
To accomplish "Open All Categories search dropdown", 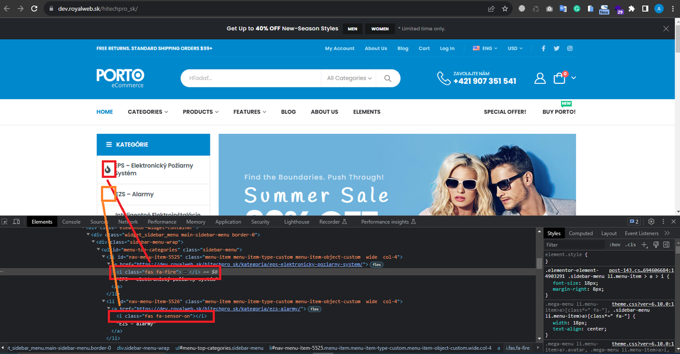I will 350,78.
